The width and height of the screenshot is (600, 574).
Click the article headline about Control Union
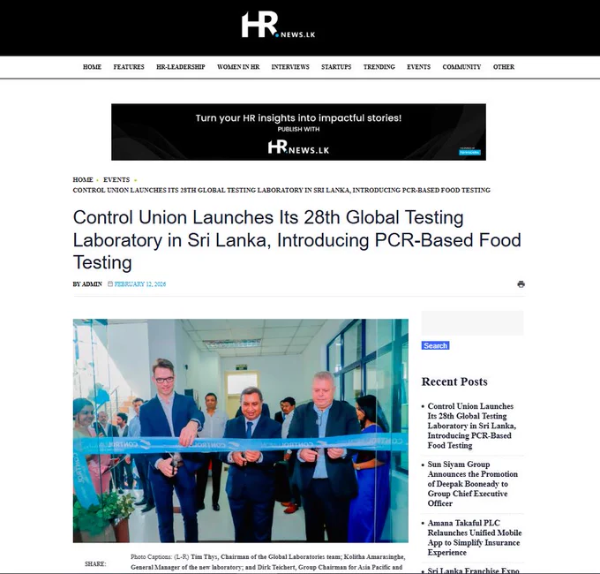pos(297,240)
